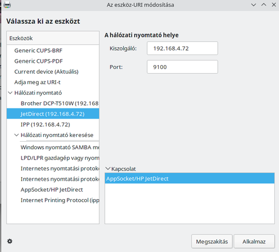Click the Megszakítás button
The height and width of the screenshot is (252, 279).
pyautogui.click(x=212, y=242)
